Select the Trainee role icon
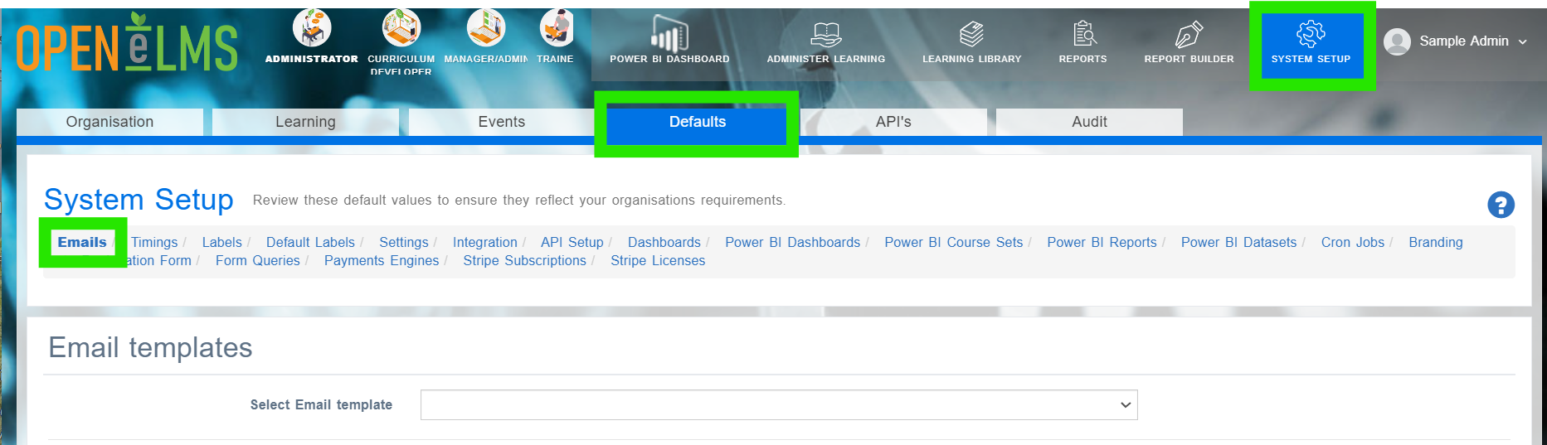The height and width of the screenshot is (445, 1547). click(557, 29)
